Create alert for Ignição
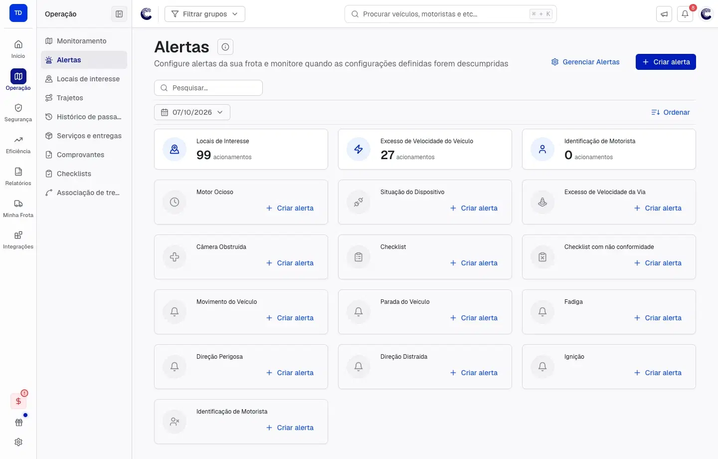 pos(658,373)
